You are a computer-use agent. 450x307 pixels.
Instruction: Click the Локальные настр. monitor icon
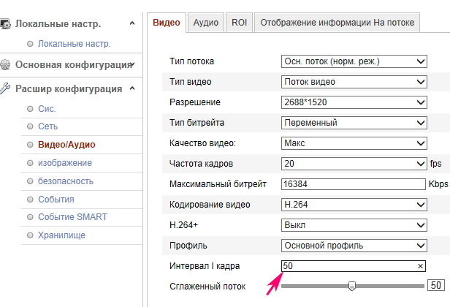click(x=5, y=24)
